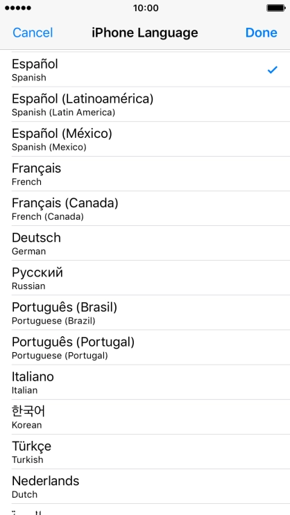Select Türkçe (Turkish) language
Viewport: 290px width, 515px height.
145,452
